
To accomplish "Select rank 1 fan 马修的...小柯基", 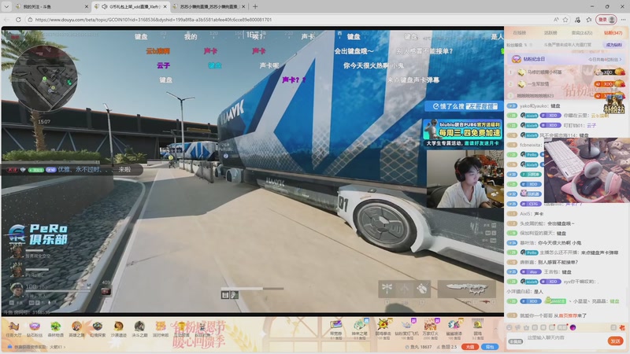I will pos(544,72).
